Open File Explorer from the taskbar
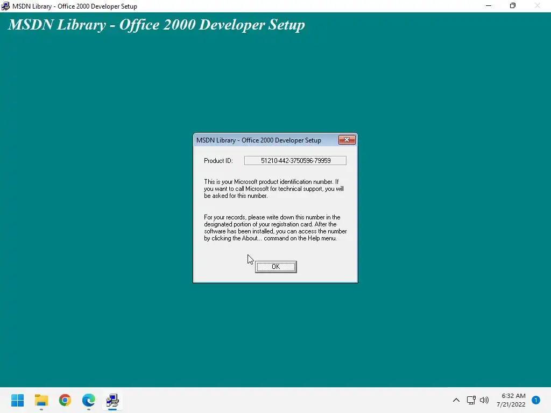This screenshot has height=413, width=551. pyautogui.click(x=41, y=400)
